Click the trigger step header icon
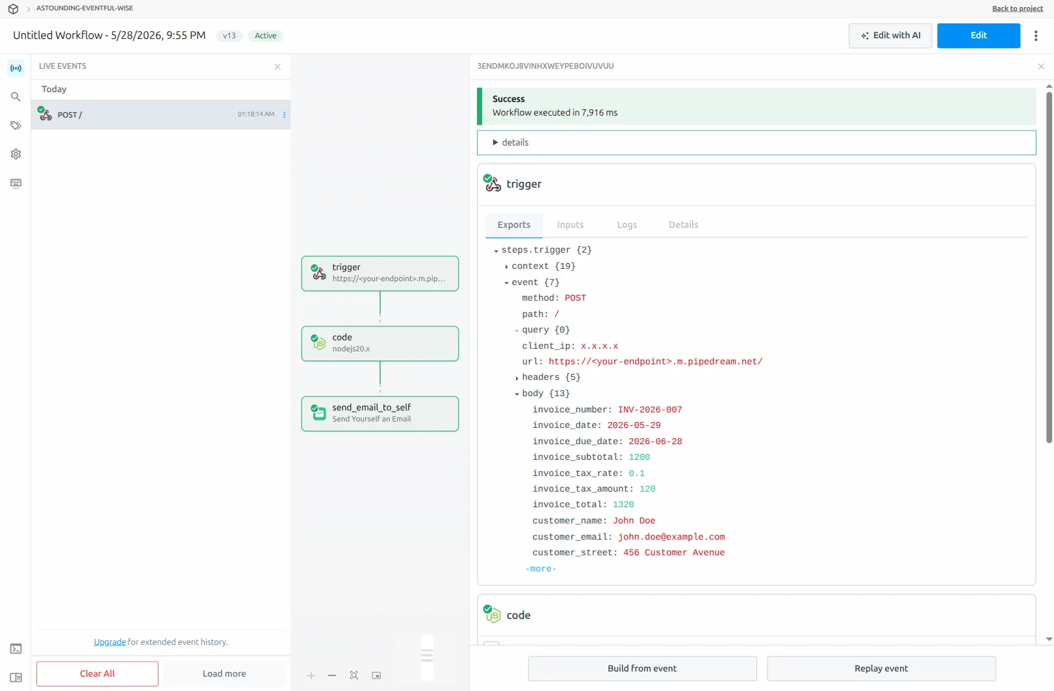The width and height of the screenshot is (1054, 691). point(493,183)
